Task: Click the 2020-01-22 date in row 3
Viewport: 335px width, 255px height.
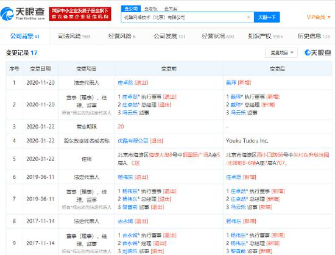Action: click(x=40, y=127)
